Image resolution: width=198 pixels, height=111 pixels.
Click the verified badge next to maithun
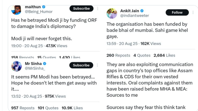point(44,7)
